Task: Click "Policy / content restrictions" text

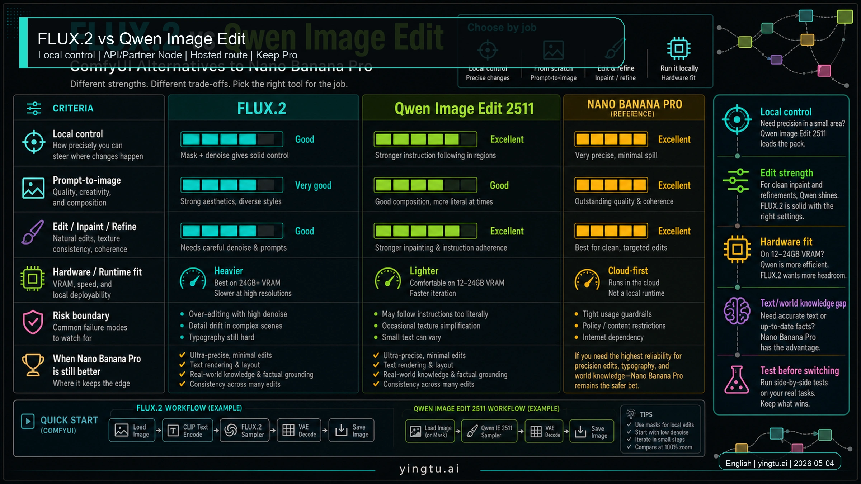Action: coord(624,326)
